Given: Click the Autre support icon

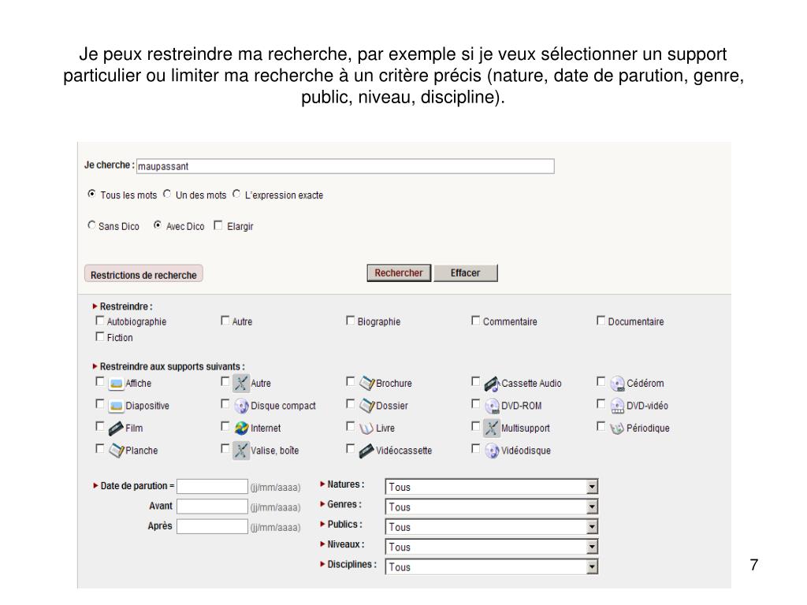Looking at the screenshot, I should (241, 384).
